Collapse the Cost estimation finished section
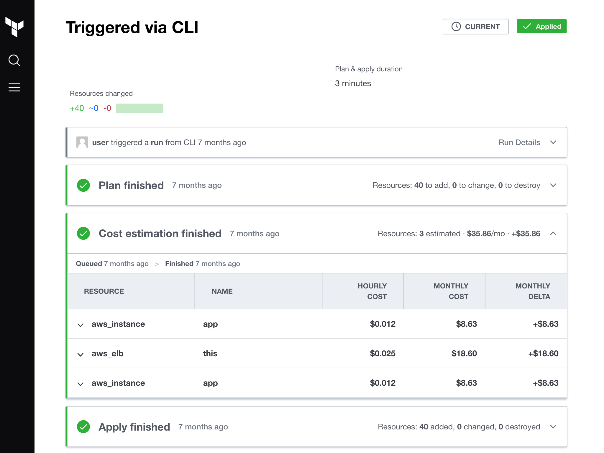 [x=553, y=233]
